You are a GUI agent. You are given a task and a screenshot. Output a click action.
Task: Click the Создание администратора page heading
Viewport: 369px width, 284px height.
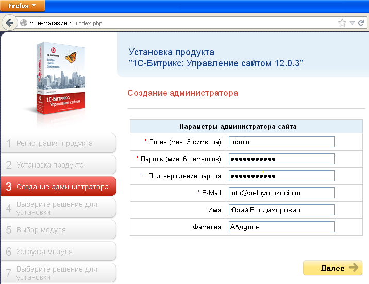point(182,93)
